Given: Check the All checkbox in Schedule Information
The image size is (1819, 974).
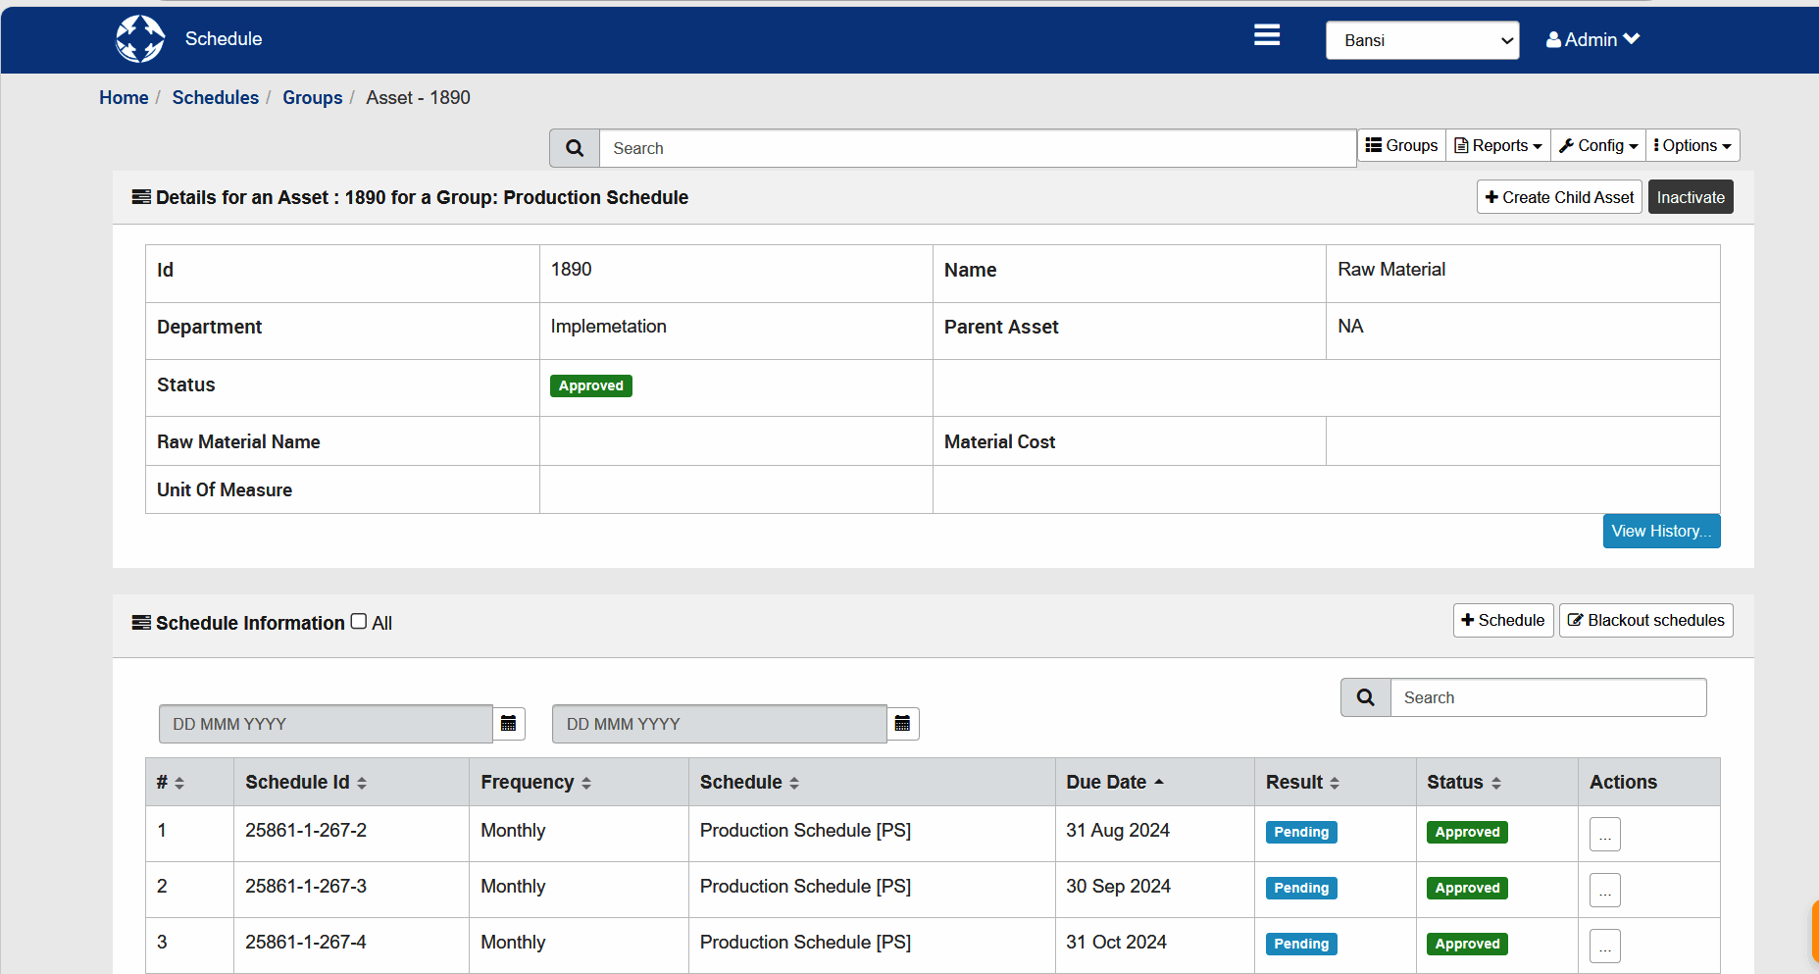Looking at the screenshot, I should (x=358, y=620).
